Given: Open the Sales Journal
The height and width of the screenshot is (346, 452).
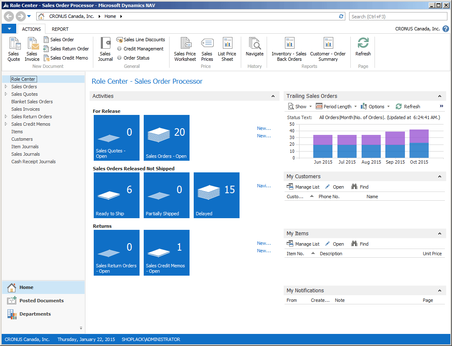Looking at the screenshot, I should [105, 49].
